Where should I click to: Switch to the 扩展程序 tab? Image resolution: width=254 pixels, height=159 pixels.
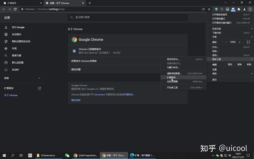22,3
